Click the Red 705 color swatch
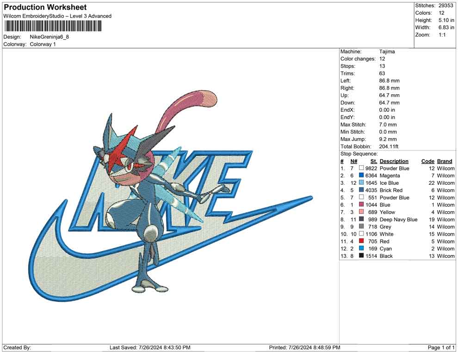The width and height of the screenshot is (458, 352). 361,241
